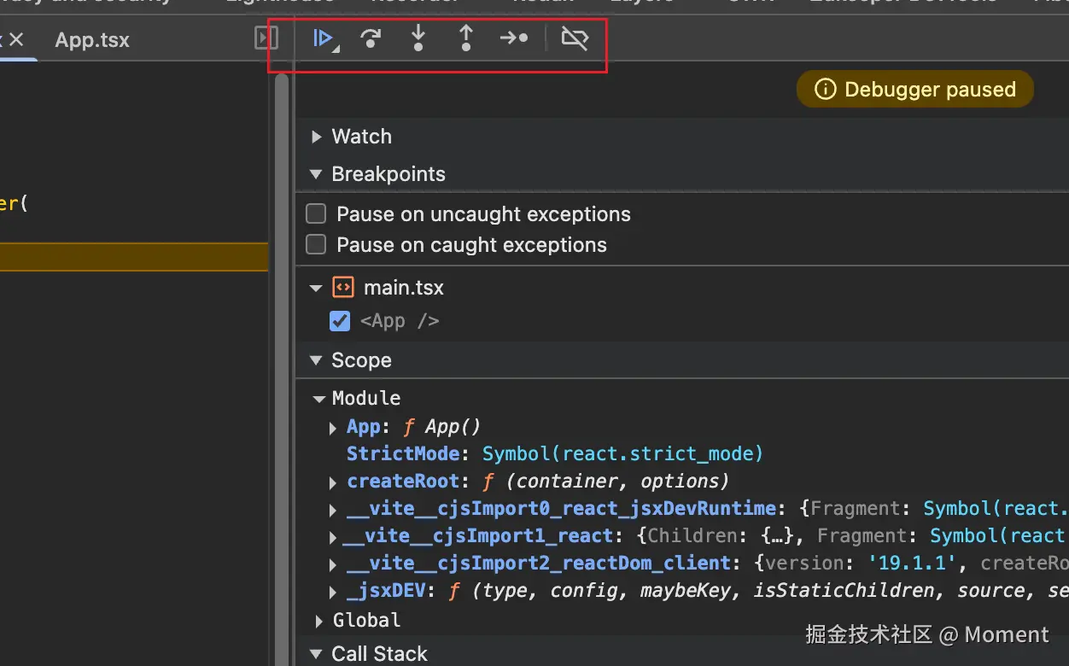Expand __vite__cjsImport2_reactDom_client object
This screenshot has width=1069, height=666.
pyautogui.click(x=333, y=564)
